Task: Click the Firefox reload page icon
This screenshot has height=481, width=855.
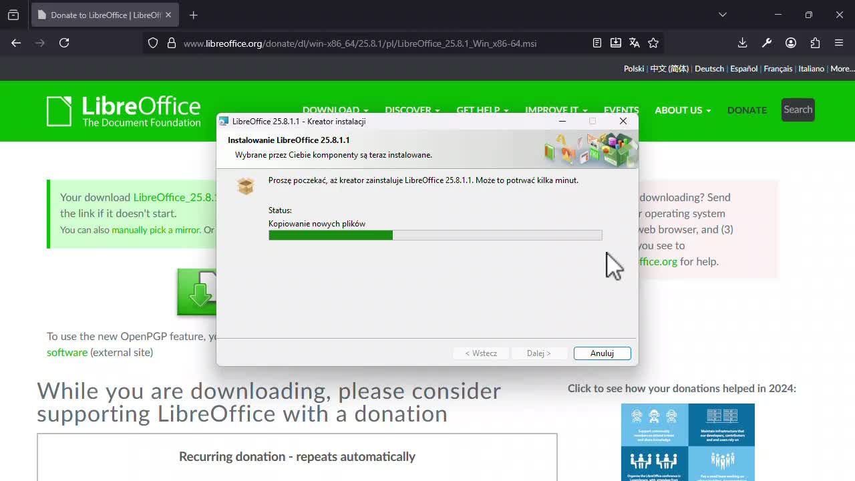Action: point(64,43)
